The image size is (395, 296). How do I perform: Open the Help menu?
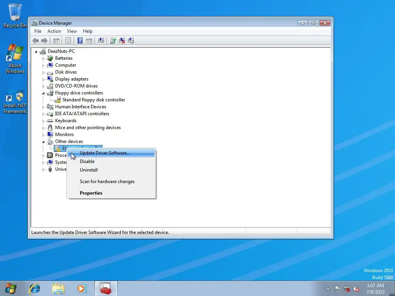click(88, 31)
